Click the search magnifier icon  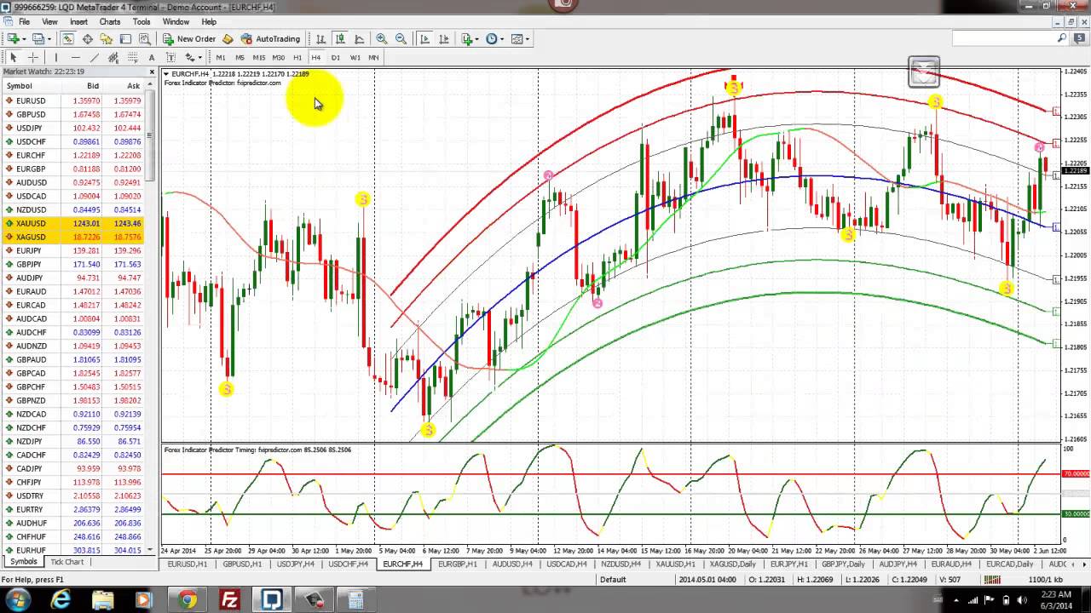tap(1062, 38)
